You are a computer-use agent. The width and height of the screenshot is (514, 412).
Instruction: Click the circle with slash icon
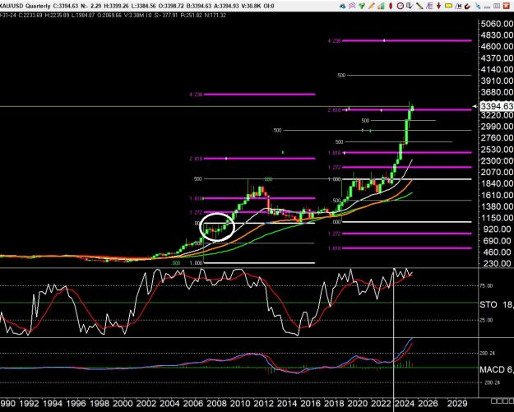pyautogui.click(x=401, y=6)
